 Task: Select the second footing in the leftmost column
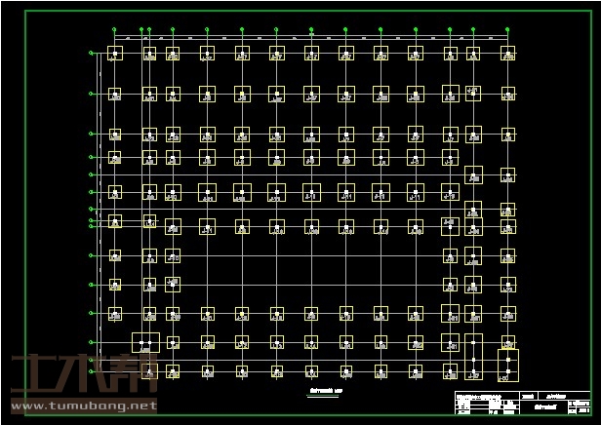click(x=114, y=95)
